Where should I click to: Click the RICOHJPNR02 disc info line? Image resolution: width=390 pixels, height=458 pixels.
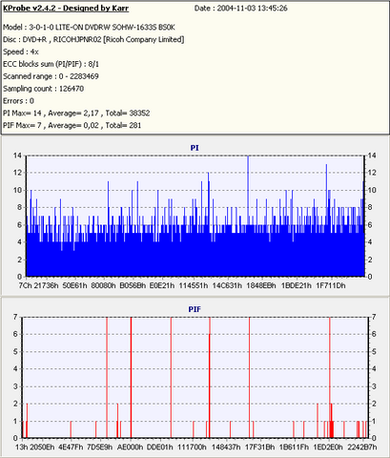pyautogui.click(x=93, y=40)
